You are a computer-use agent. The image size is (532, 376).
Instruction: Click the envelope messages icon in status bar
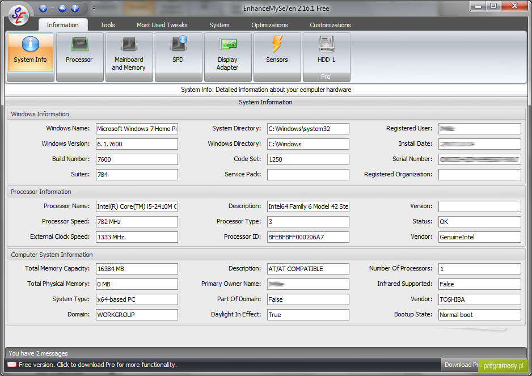[12, 365]
